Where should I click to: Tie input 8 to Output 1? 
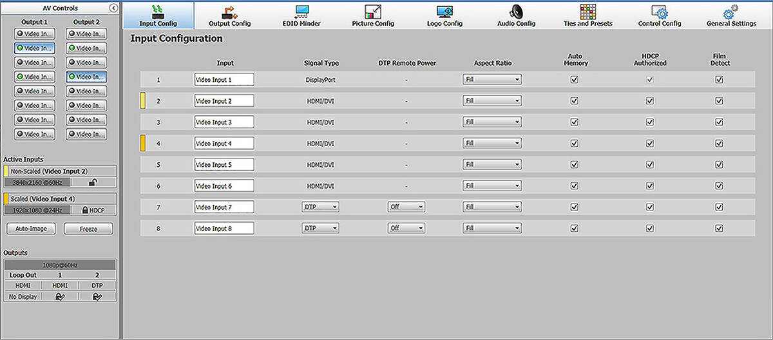(34, 134)
